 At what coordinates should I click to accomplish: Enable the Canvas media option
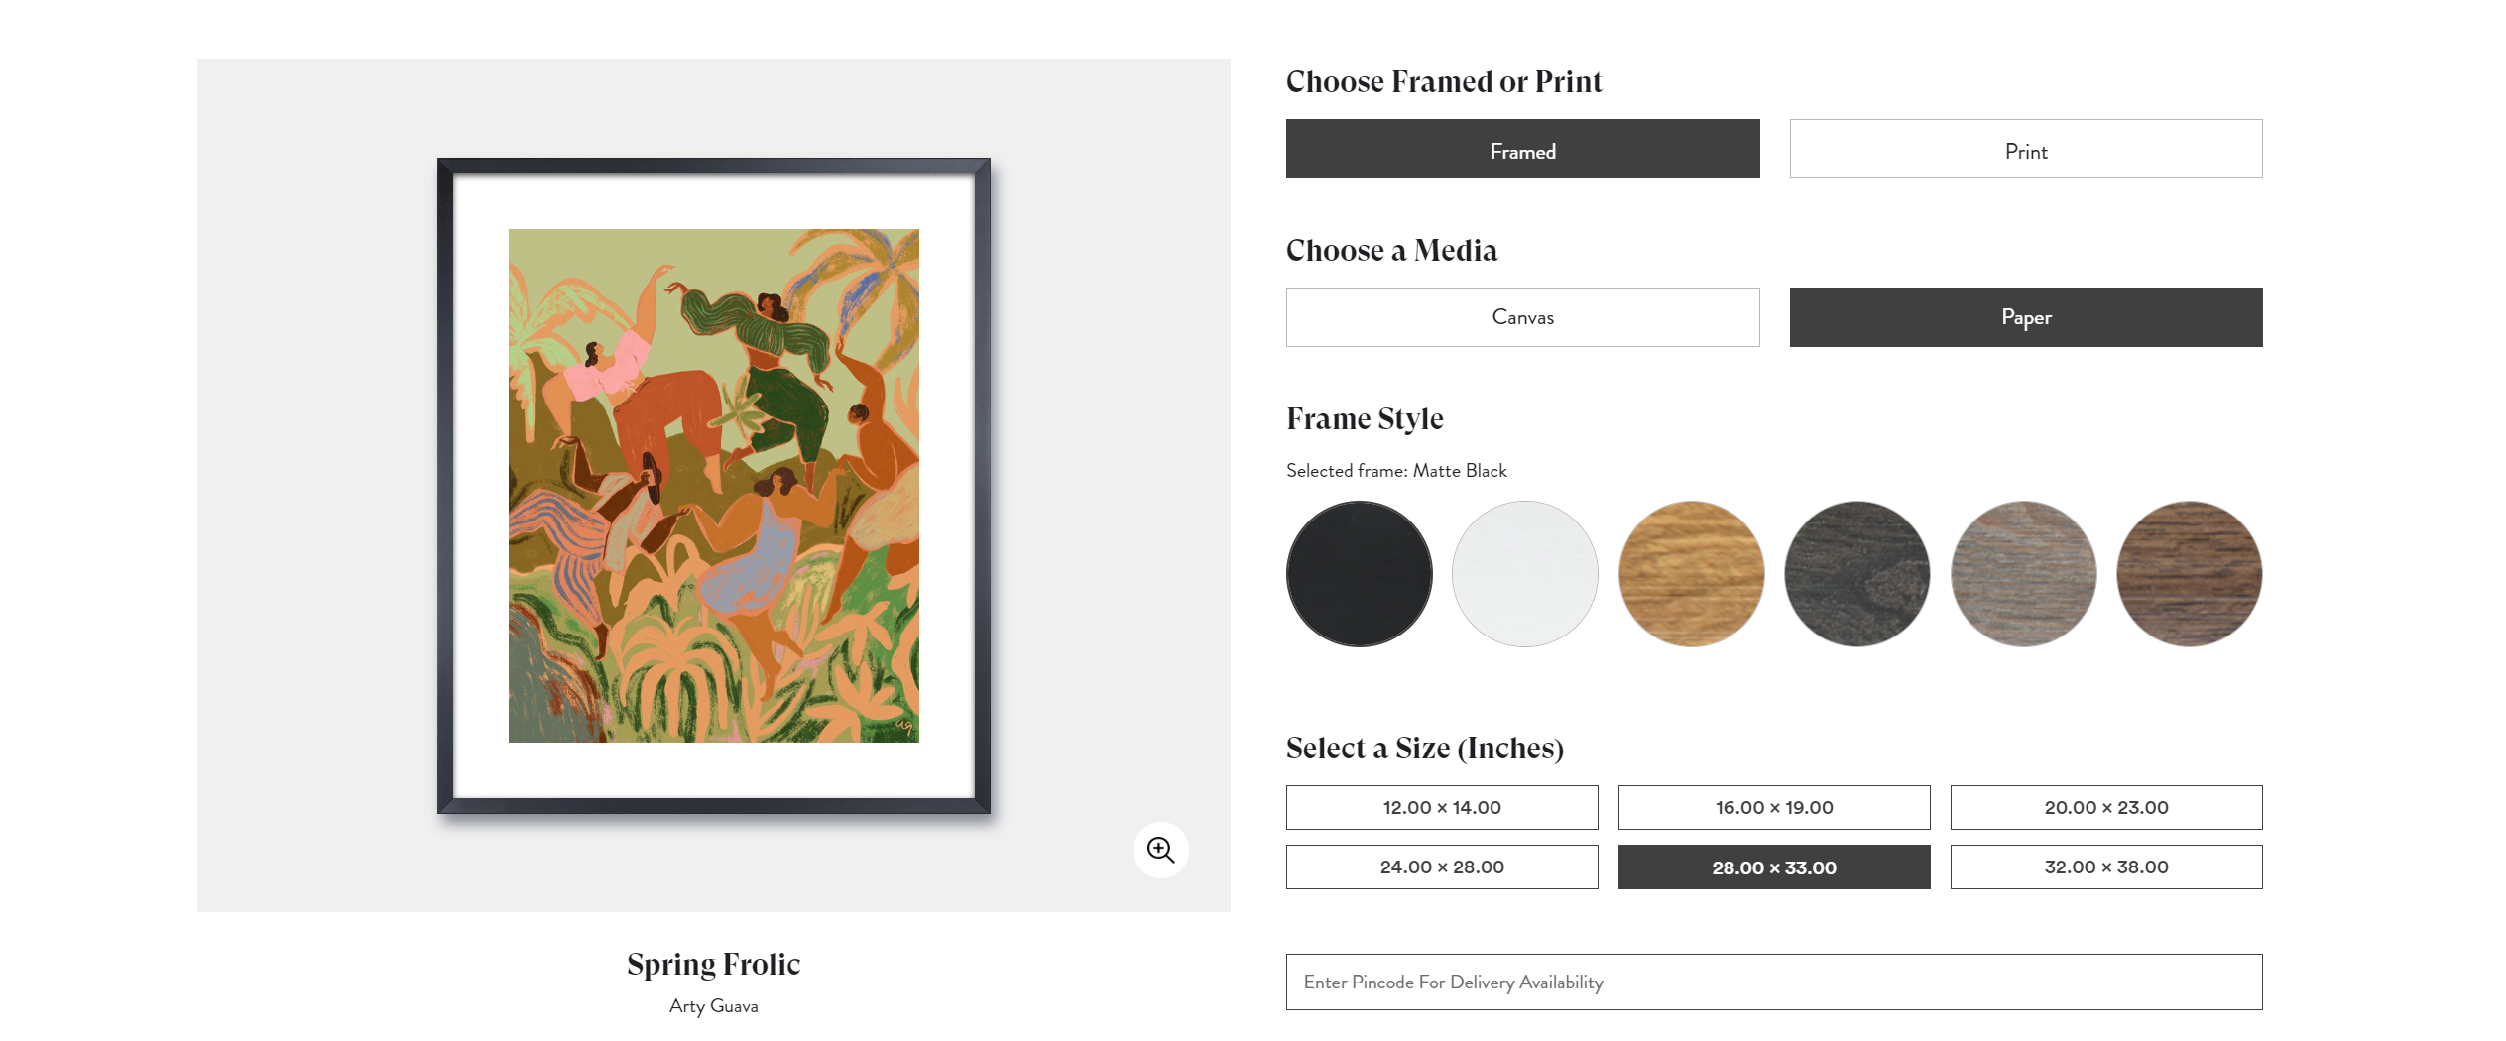coord(1522,317)
